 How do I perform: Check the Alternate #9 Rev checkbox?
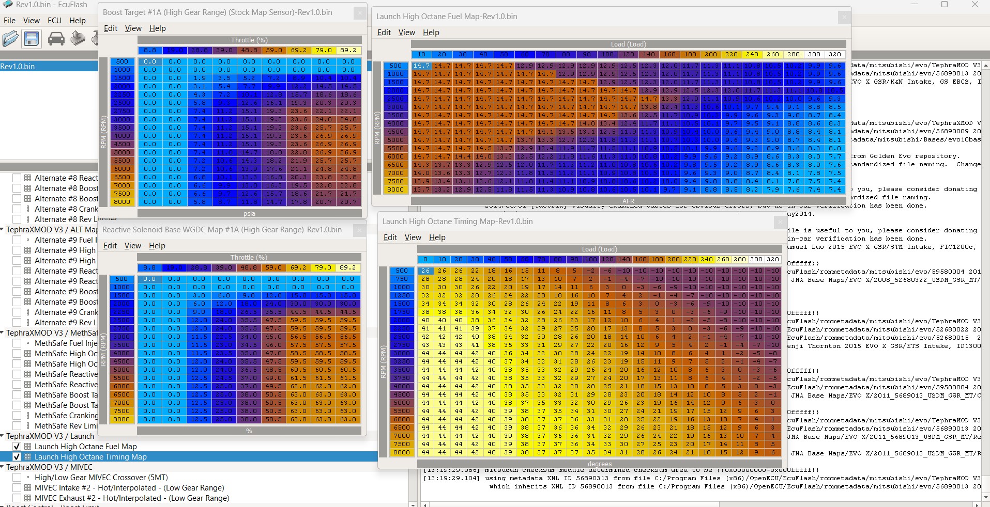17,323
